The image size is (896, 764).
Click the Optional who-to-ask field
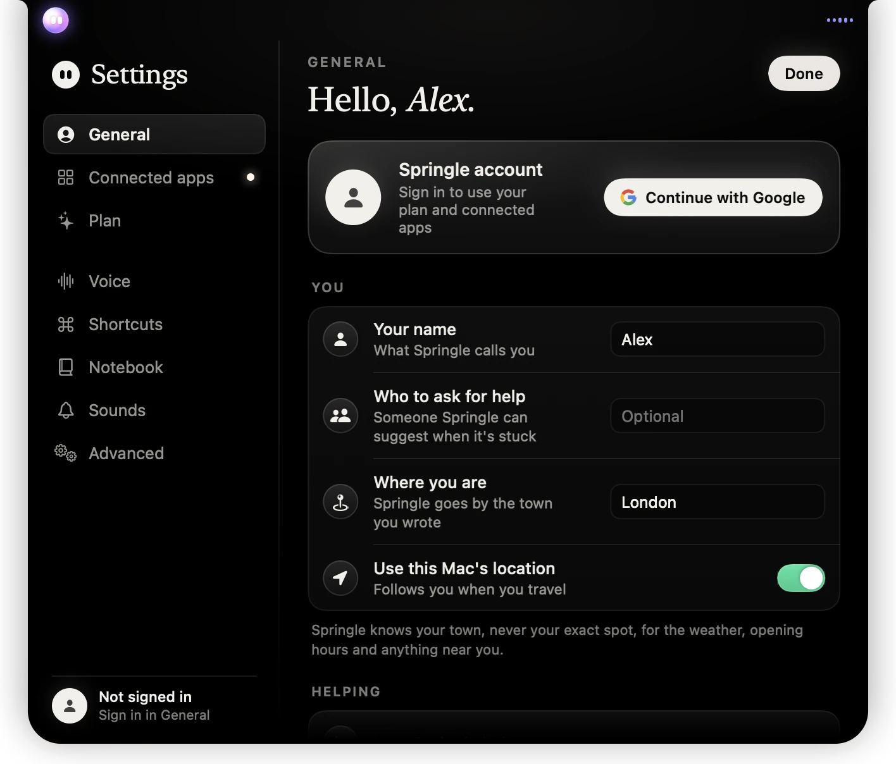pyautogui.click(x=718, y=416)
